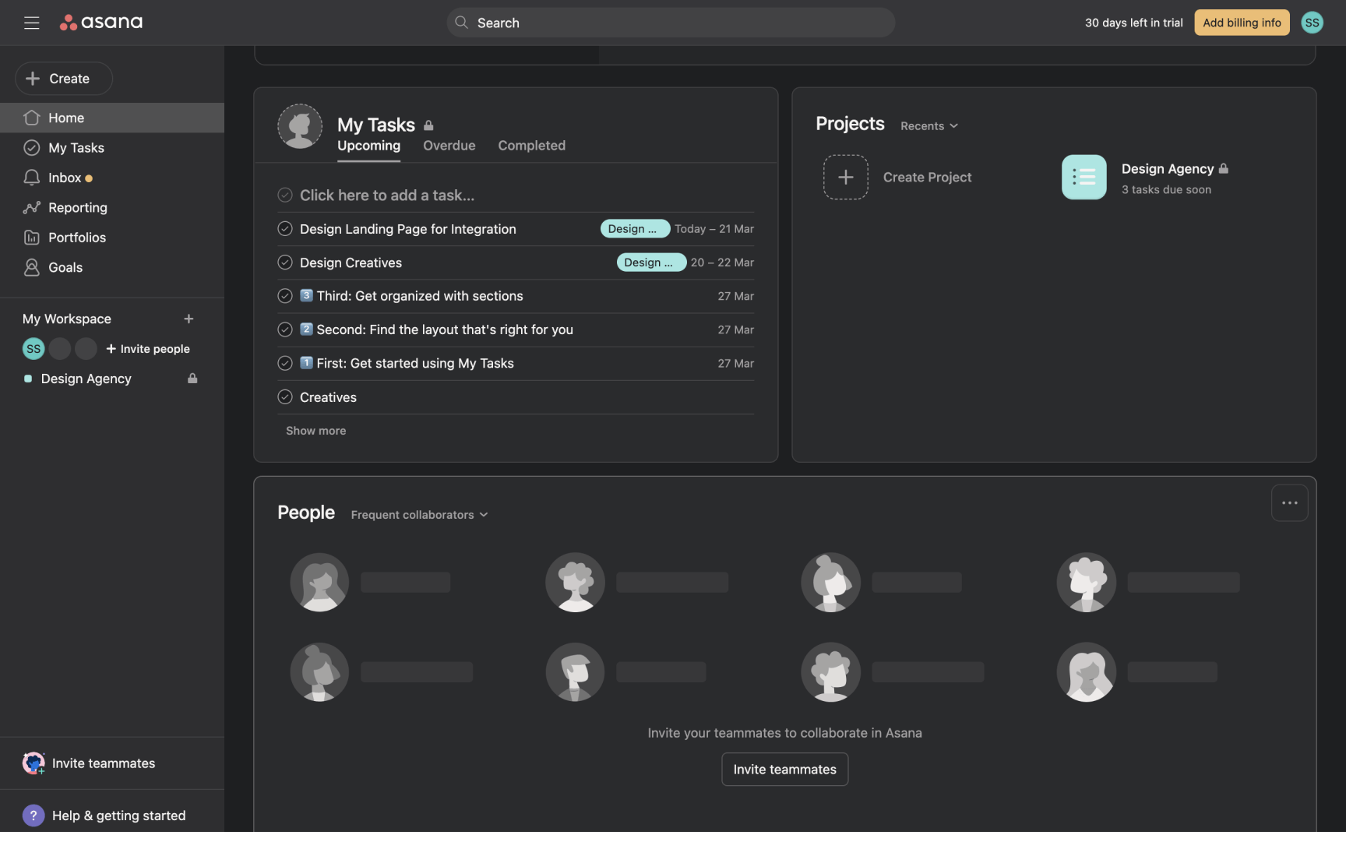Mark Design Creatives task as complete
The width and height of the screenshot is (1346, 842).
click(x=284, y=262)
